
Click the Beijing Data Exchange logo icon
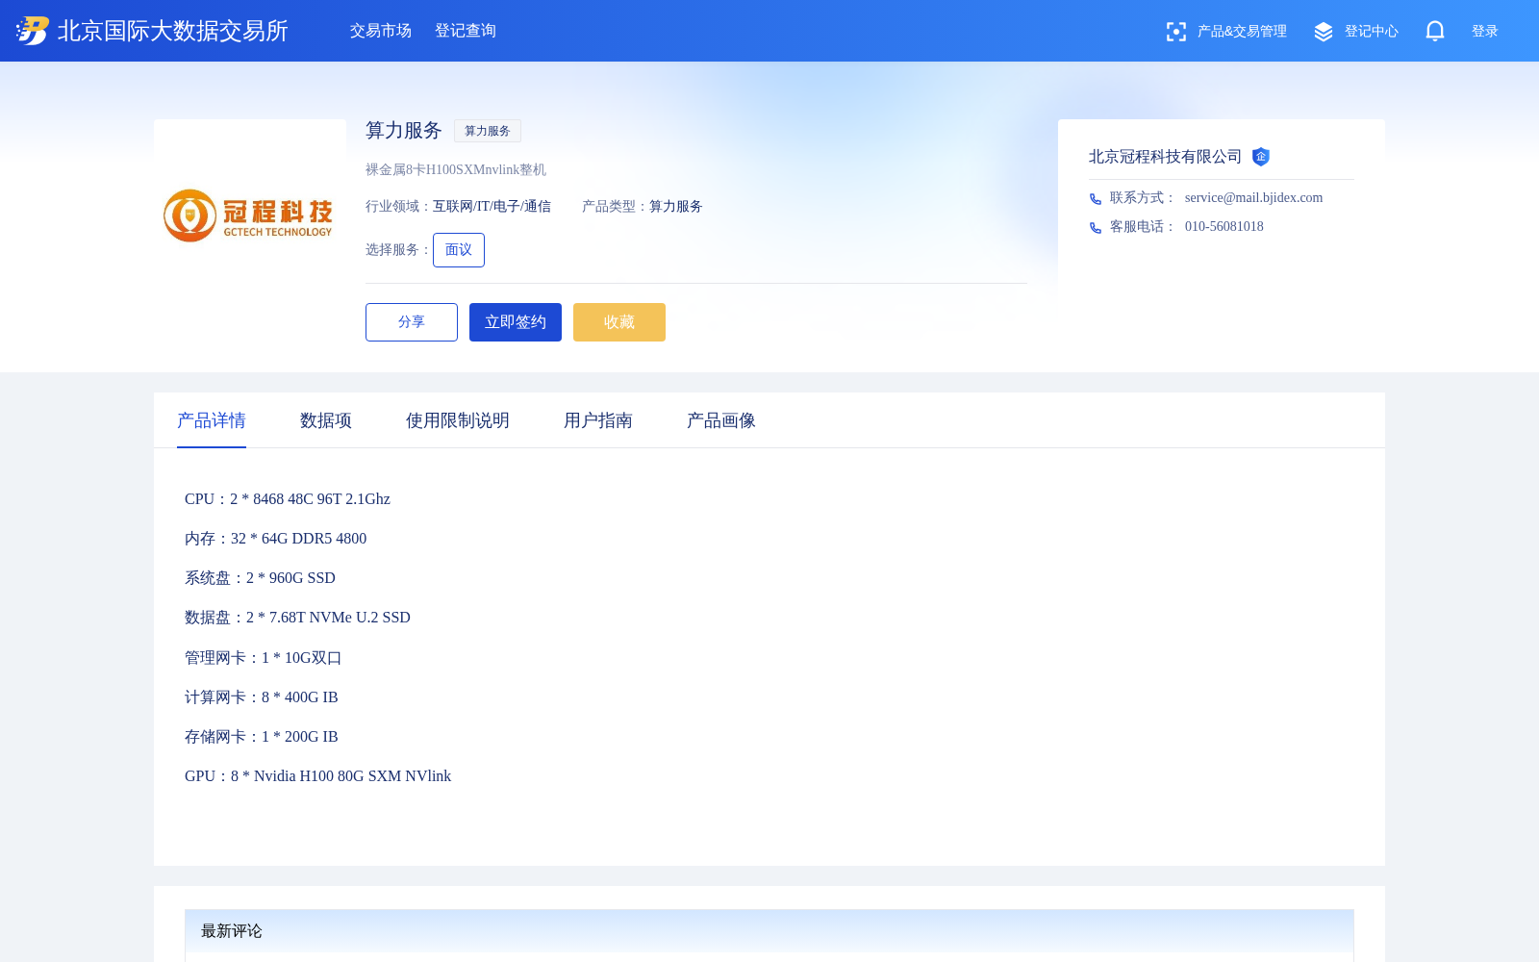(33, 31)
